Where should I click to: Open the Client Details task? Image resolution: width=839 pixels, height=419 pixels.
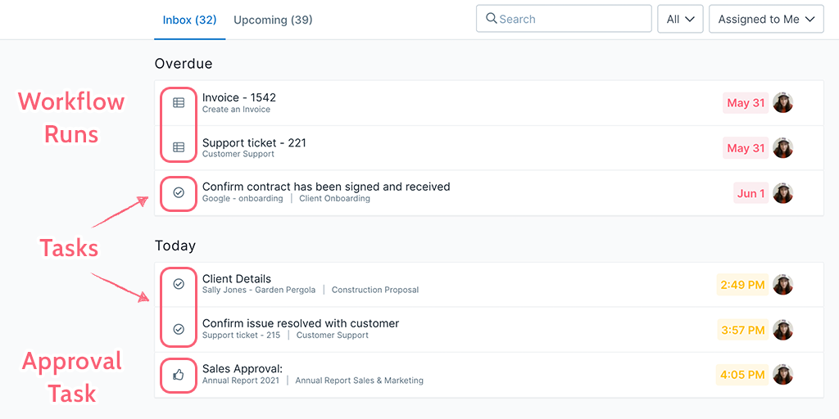(488, 285)
